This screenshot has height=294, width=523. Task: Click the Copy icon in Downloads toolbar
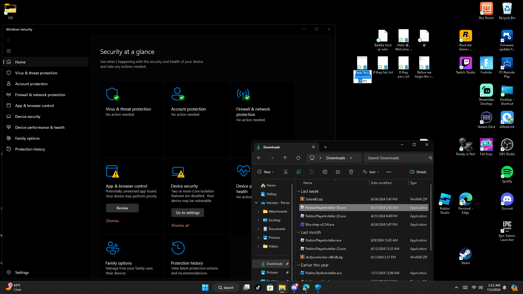[299, 172]
